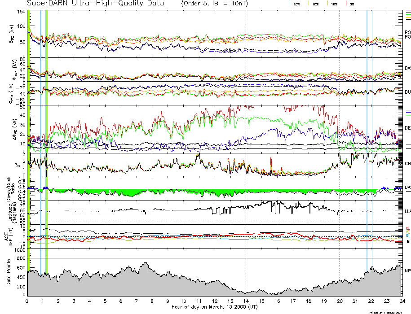The width and height of the screenshot is (411, 314).
Task: Click the hour 12 tick label on x-axis
Action: (x=215, y=301)
